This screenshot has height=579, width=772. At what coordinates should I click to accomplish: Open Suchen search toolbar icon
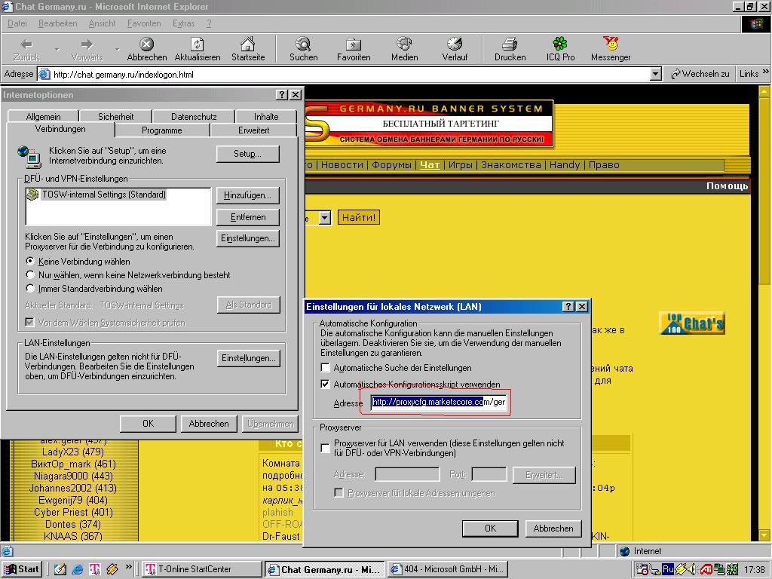(x=303, y=44)
